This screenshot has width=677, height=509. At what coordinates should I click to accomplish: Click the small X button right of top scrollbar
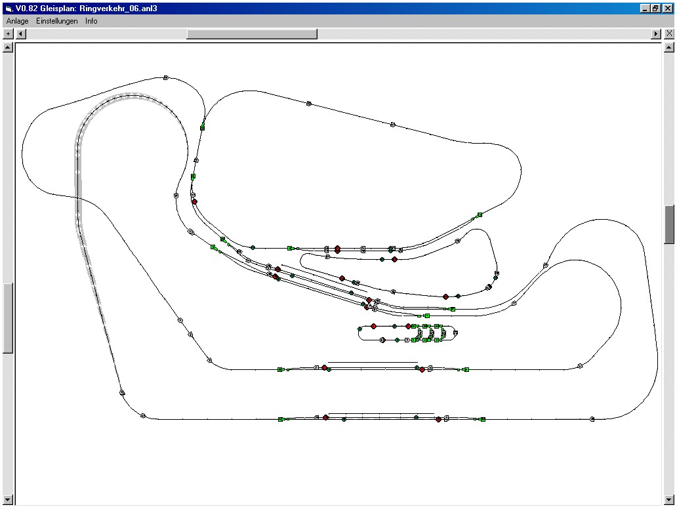[x=669, y=33]
